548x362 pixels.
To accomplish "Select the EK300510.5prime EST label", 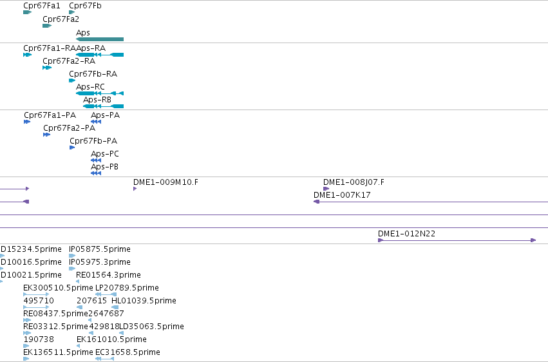I will [58, 288].
